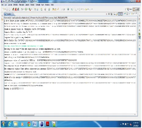Click the Terminate icon in Console toolbar

(107, 14)
